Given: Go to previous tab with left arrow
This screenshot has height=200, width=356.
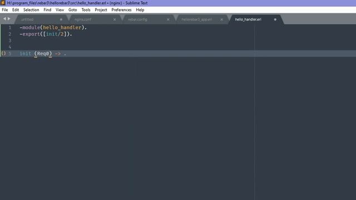Looking at the screenshot, I should point(4,19).
